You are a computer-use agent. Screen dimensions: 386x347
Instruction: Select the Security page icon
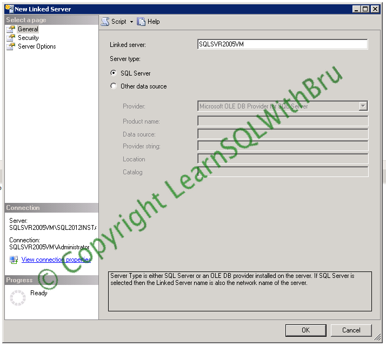[x=11, y=38]
